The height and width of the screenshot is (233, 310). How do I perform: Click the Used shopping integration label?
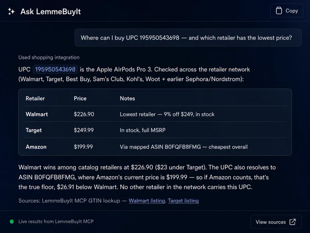click(x=49, y=58)
